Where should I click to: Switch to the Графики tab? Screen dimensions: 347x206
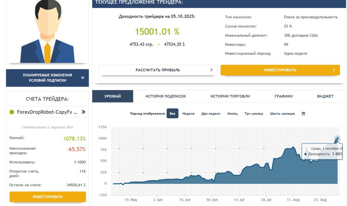click(284, 96)
